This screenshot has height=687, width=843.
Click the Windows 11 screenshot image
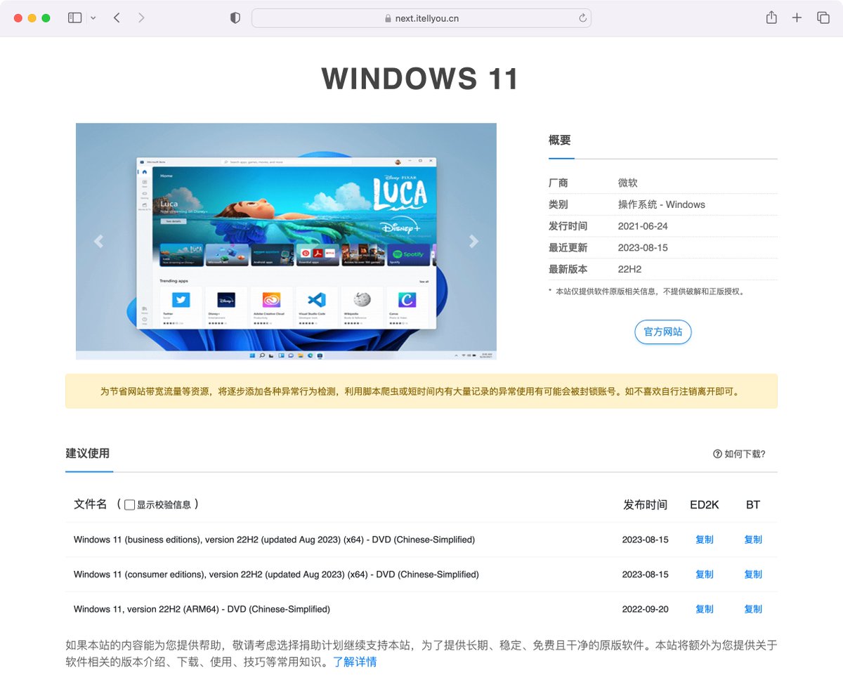click(x=286, y=242)
